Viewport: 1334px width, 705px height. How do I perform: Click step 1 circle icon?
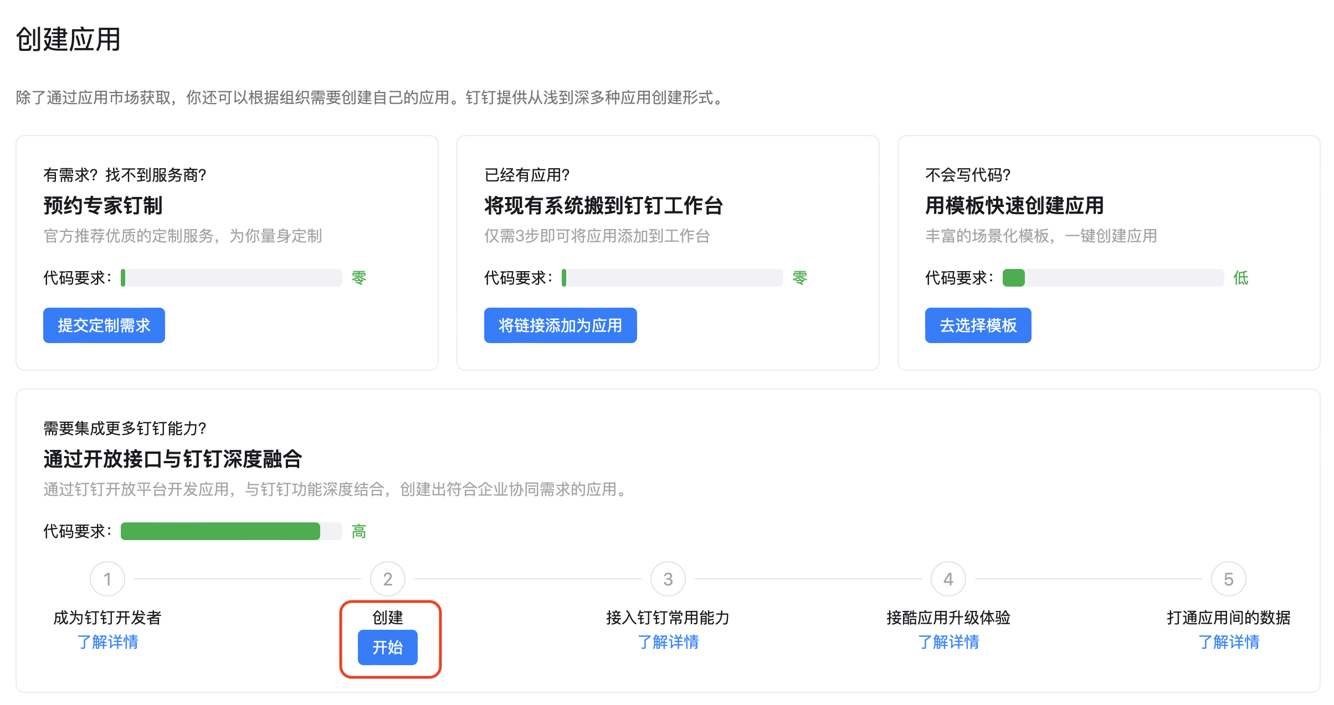[x=107, y=579]
